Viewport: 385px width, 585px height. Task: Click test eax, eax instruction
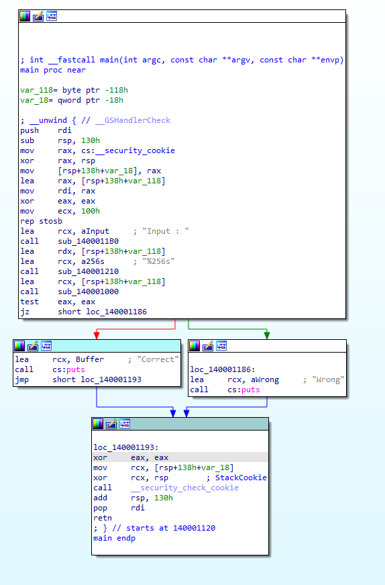58,302
